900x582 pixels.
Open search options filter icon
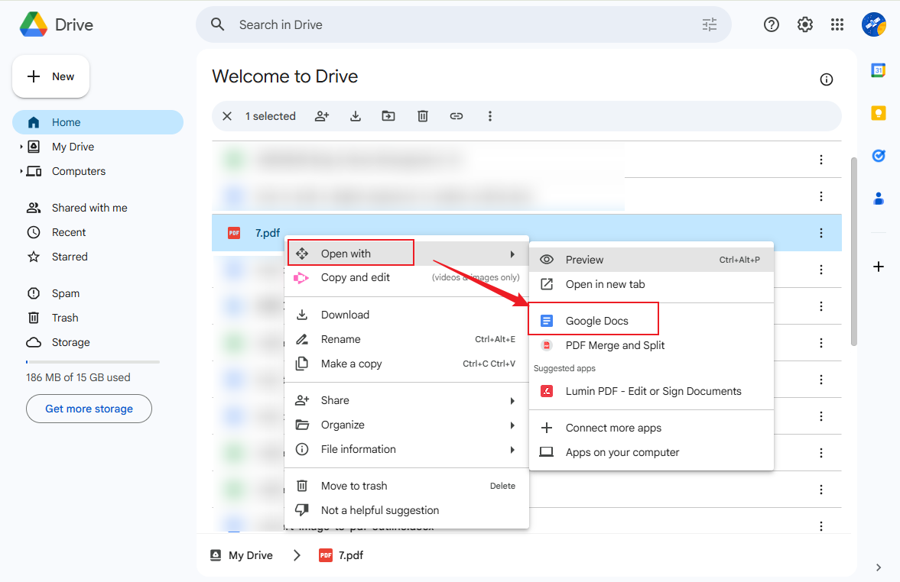click(710, 24)
